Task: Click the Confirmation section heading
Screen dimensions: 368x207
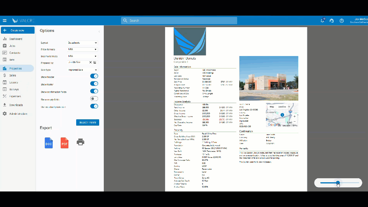Action: [246, 131]
